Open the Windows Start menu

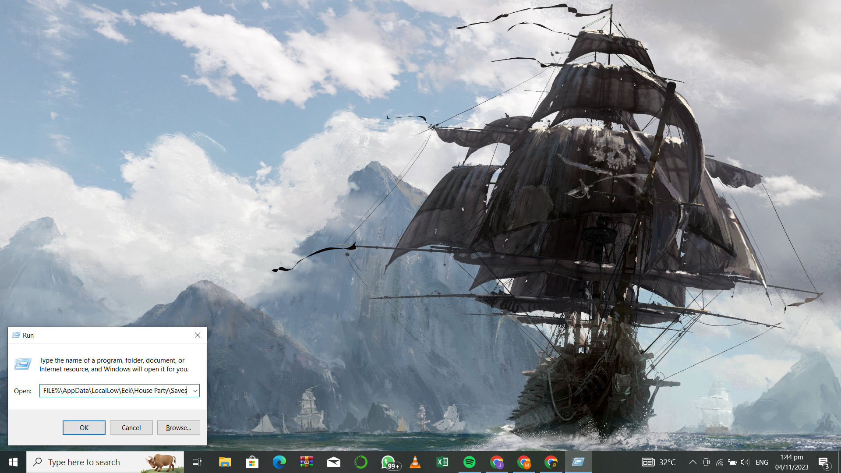(13, 462)
